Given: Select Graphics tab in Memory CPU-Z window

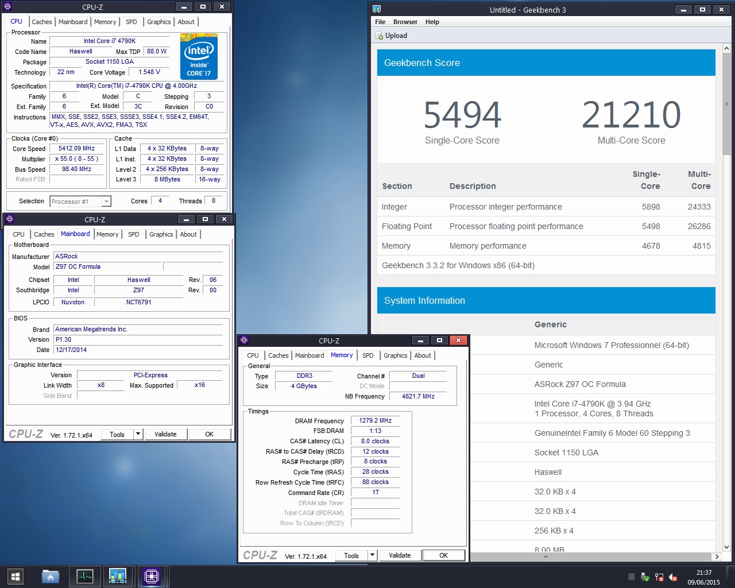Looking at the screenshot, I should [396, 355].
